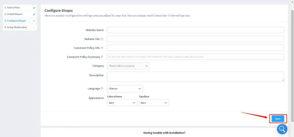This screenshot has height=137, width=294.
Task: Click the Language help question icon
Action: (x=102, y=88)
